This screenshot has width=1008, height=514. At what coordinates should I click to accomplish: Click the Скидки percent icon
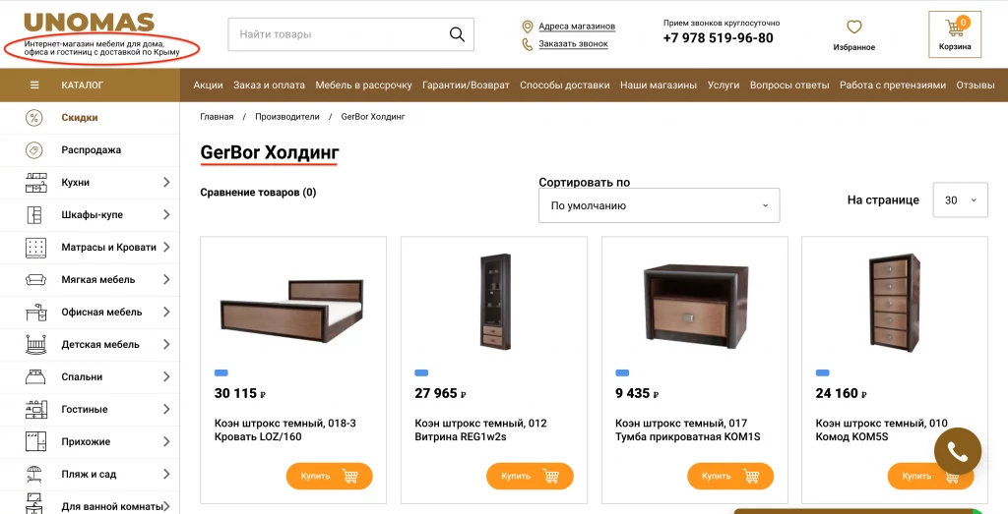tap(34, 117)
